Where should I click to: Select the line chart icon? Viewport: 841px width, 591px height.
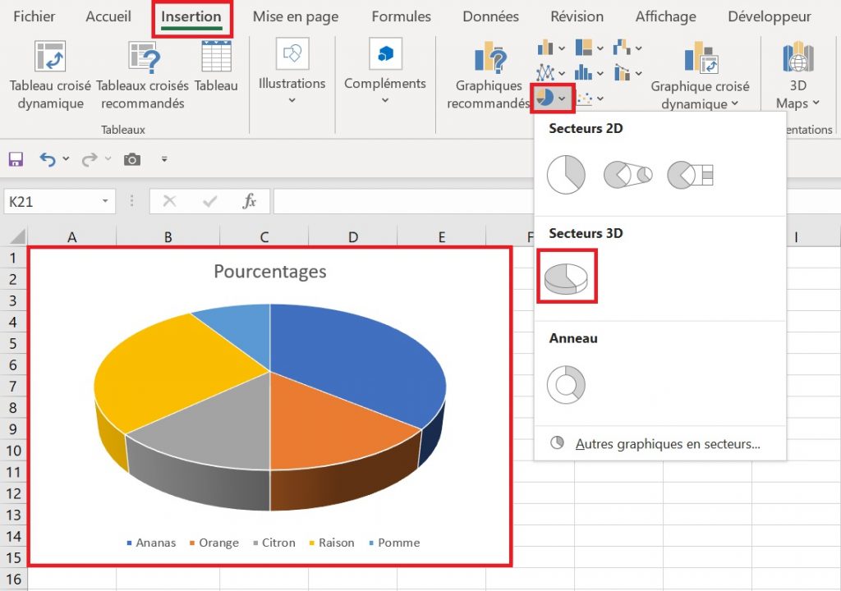(x=545, y=72)
